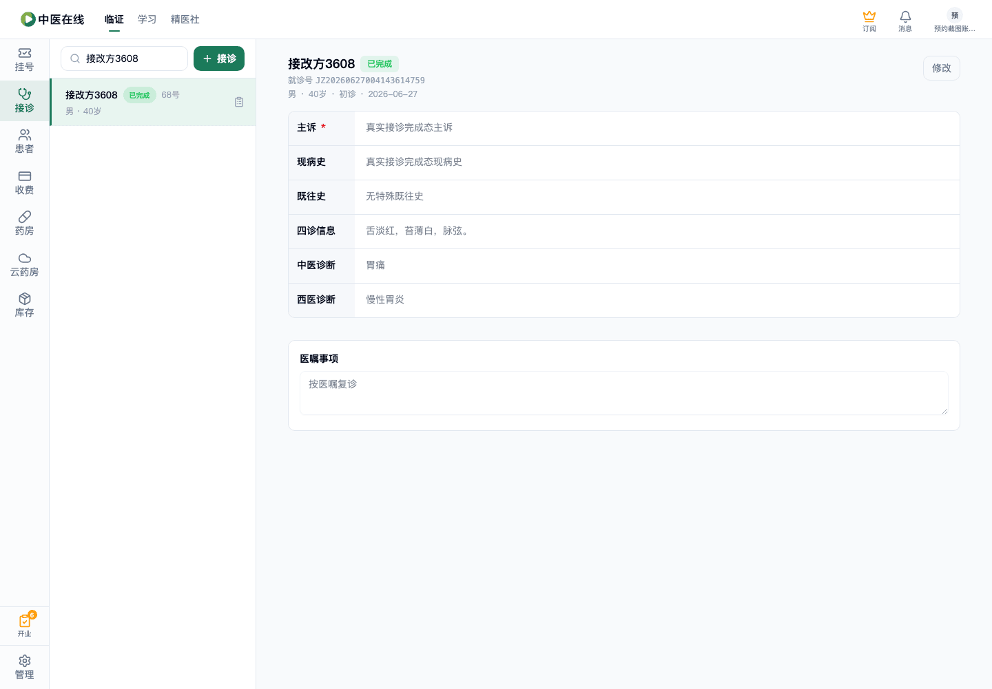The width and height of the screenshot is (992, 689).
Task: Click the 中医在线 logo icon
Action: point(28,19)
